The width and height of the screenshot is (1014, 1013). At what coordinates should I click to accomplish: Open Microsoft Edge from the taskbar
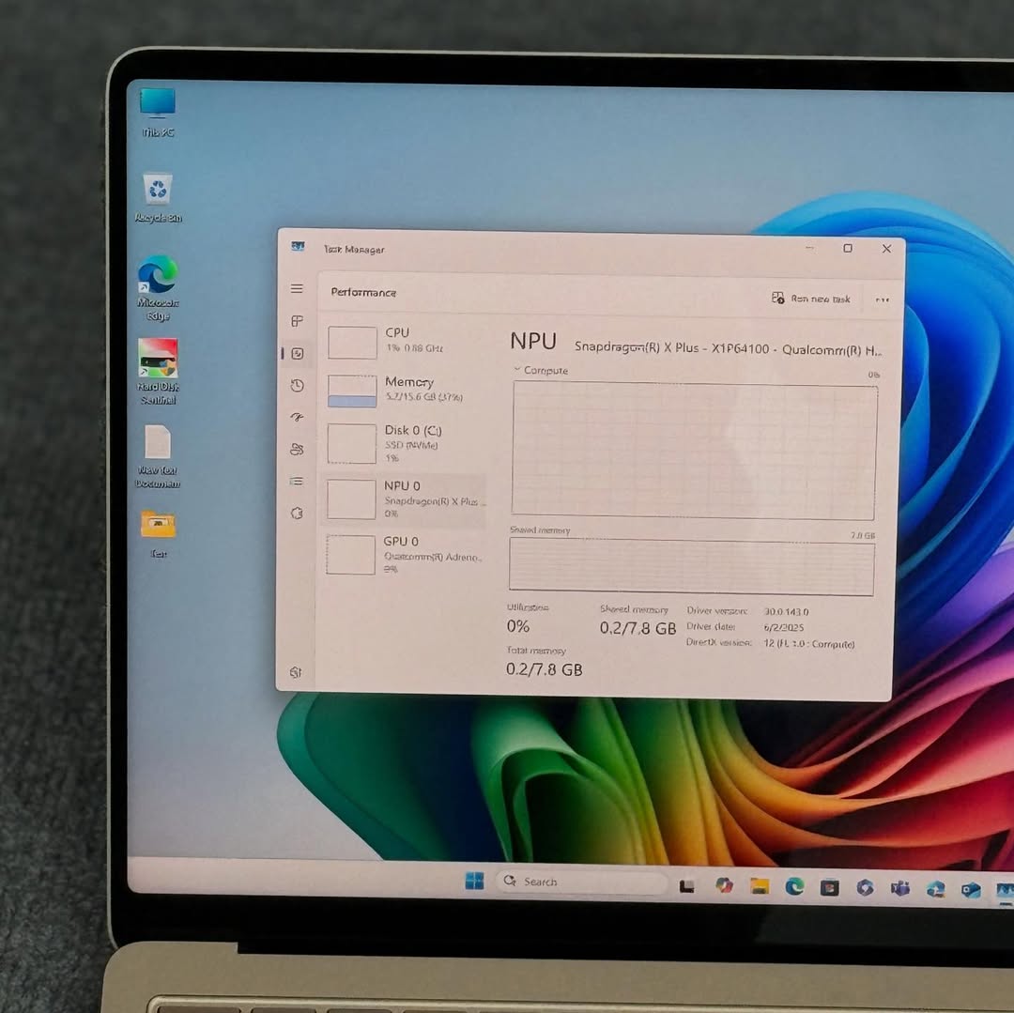794,886
